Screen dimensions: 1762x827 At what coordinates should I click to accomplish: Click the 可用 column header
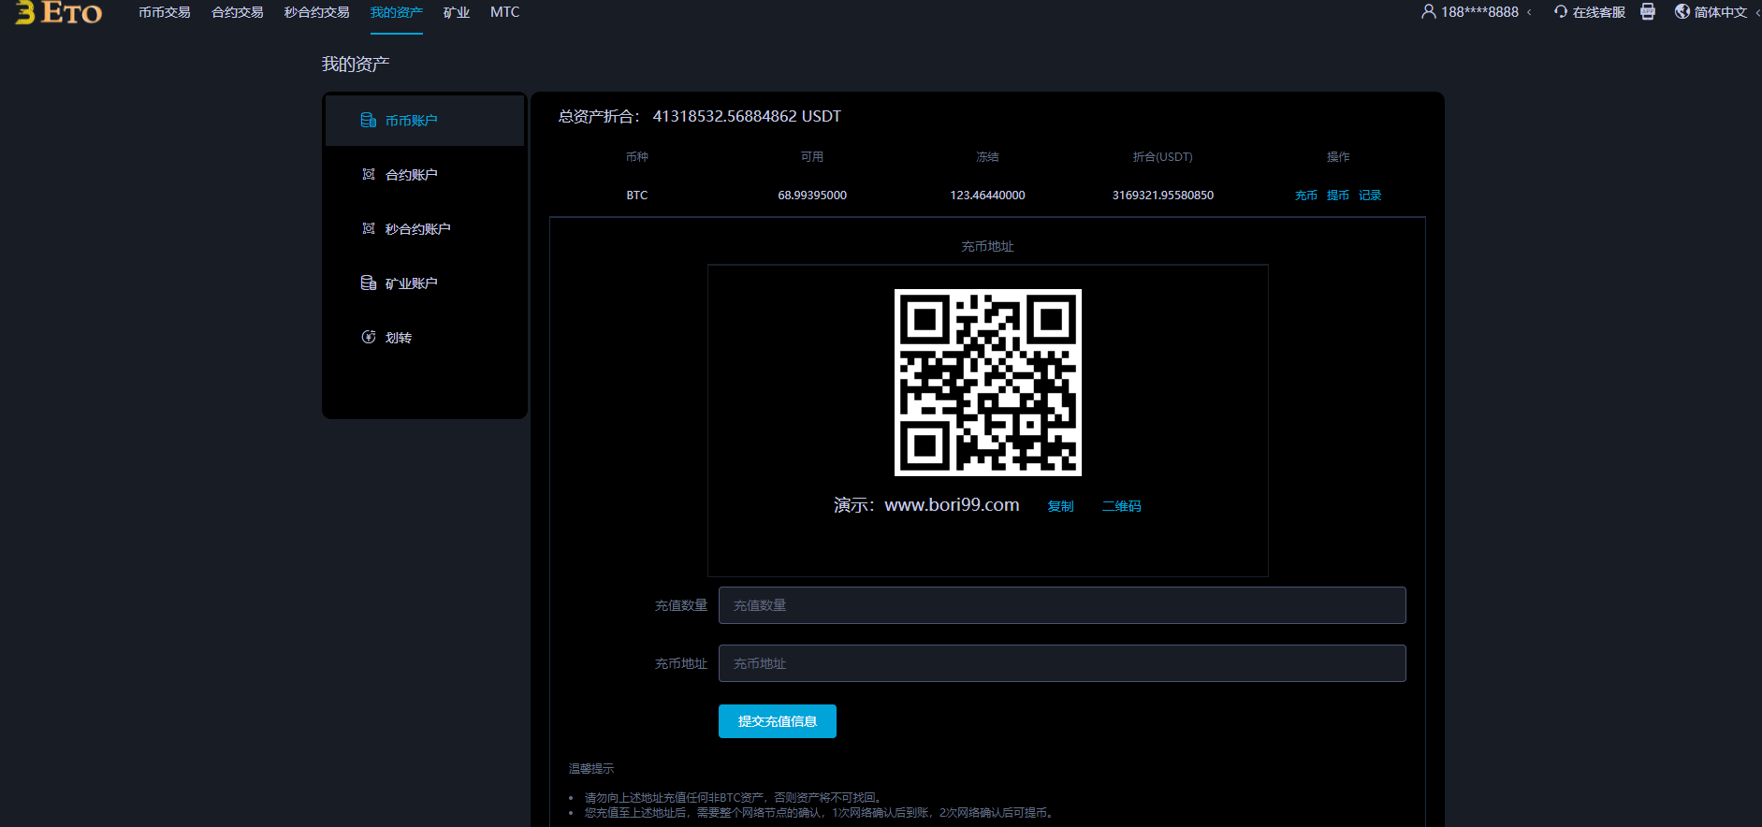point(812,157)
